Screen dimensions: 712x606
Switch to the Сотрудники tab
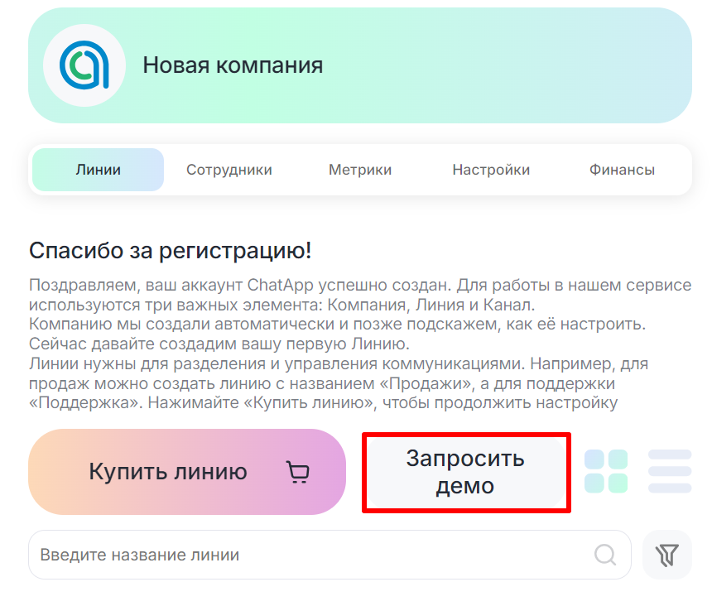click(229, 170)
